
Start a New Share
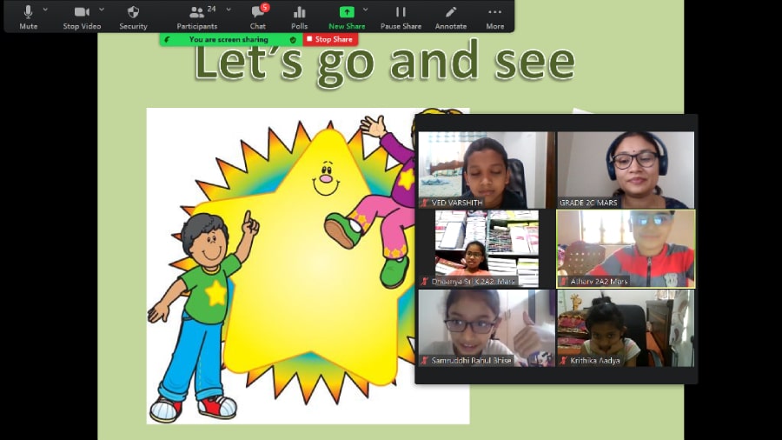pyautogui.click(x=347, y=16)
